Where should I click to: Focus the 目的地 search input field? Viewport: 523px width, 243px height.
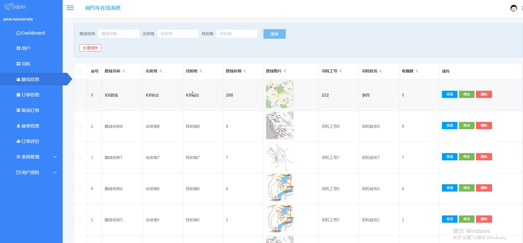(x=237, y=34)
